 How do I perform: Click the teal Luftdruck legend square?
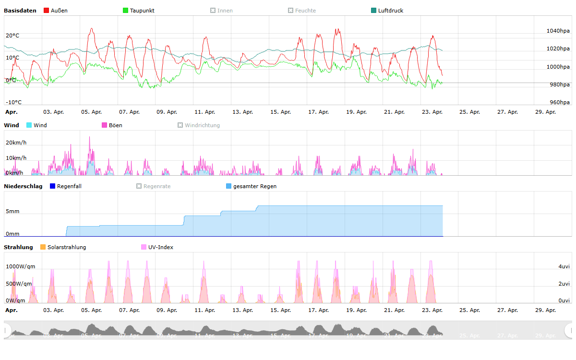pos(374,11)
